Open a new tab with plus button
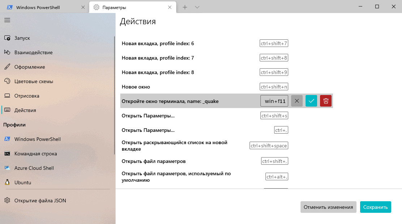 [185, 8]
